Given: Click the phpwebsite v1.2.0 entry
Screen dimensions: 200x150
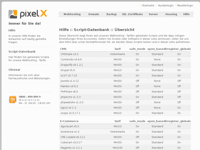Looking at the screenshot, I should pos(72,102).
